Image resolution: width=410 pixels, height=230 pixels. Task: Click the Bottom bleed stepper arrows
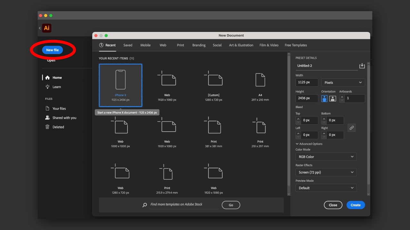coord(324,120)
